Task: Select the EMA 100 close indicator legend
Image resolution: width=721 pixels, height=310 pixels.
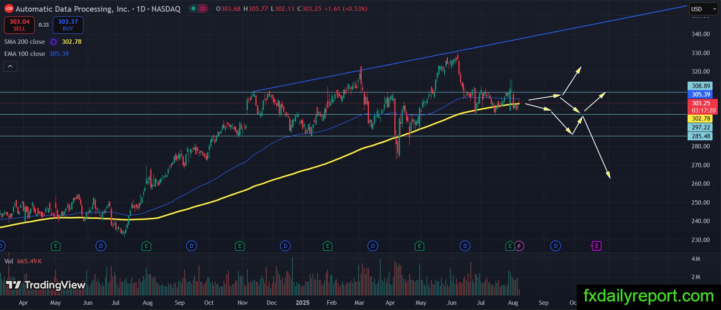Action: coord(25,54)
